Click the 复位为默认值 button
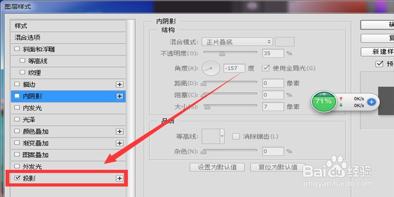The width and height of the screenshot is (394, 197). (x=278, y=167)
